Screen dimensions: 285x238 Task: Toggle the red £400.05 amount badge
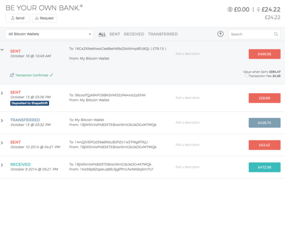(x=264, y=54)
